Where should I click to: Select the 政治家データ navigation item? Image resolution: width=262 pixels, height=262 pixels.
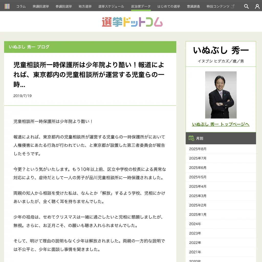(x=140, y=6)
